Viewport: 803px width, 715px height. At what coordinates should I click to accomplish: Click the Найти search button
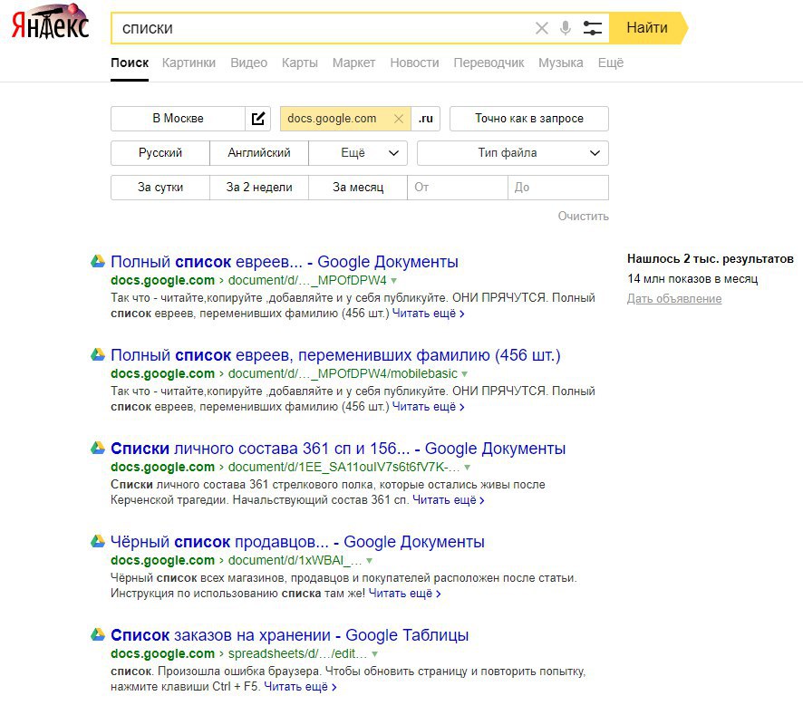(647, 28)
